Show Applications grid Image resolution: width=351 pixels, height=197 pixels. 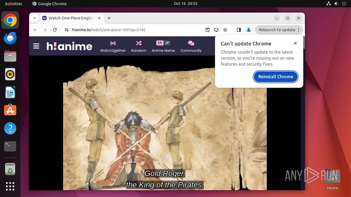pyautogui.click(x=10, y=186)
